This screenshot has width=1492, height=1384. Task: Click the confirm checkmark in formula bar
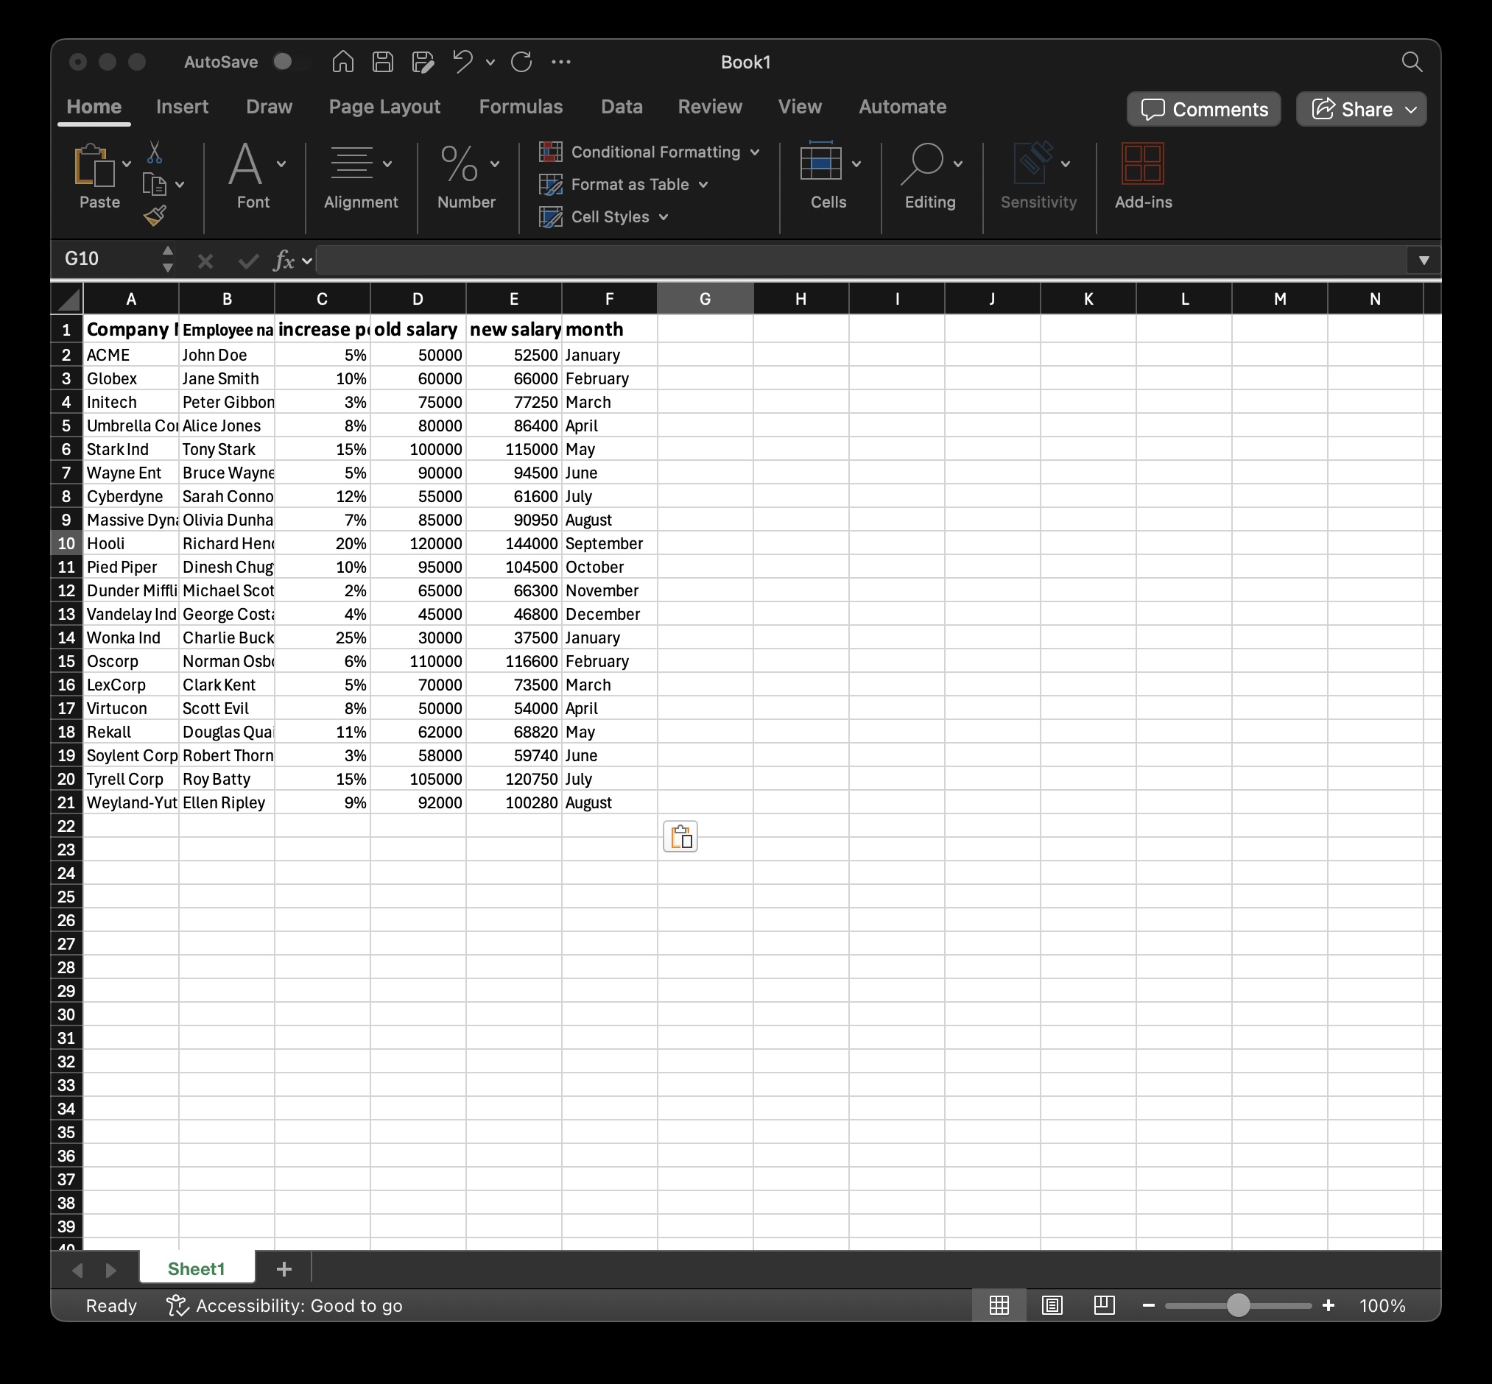tap(248, 261)
